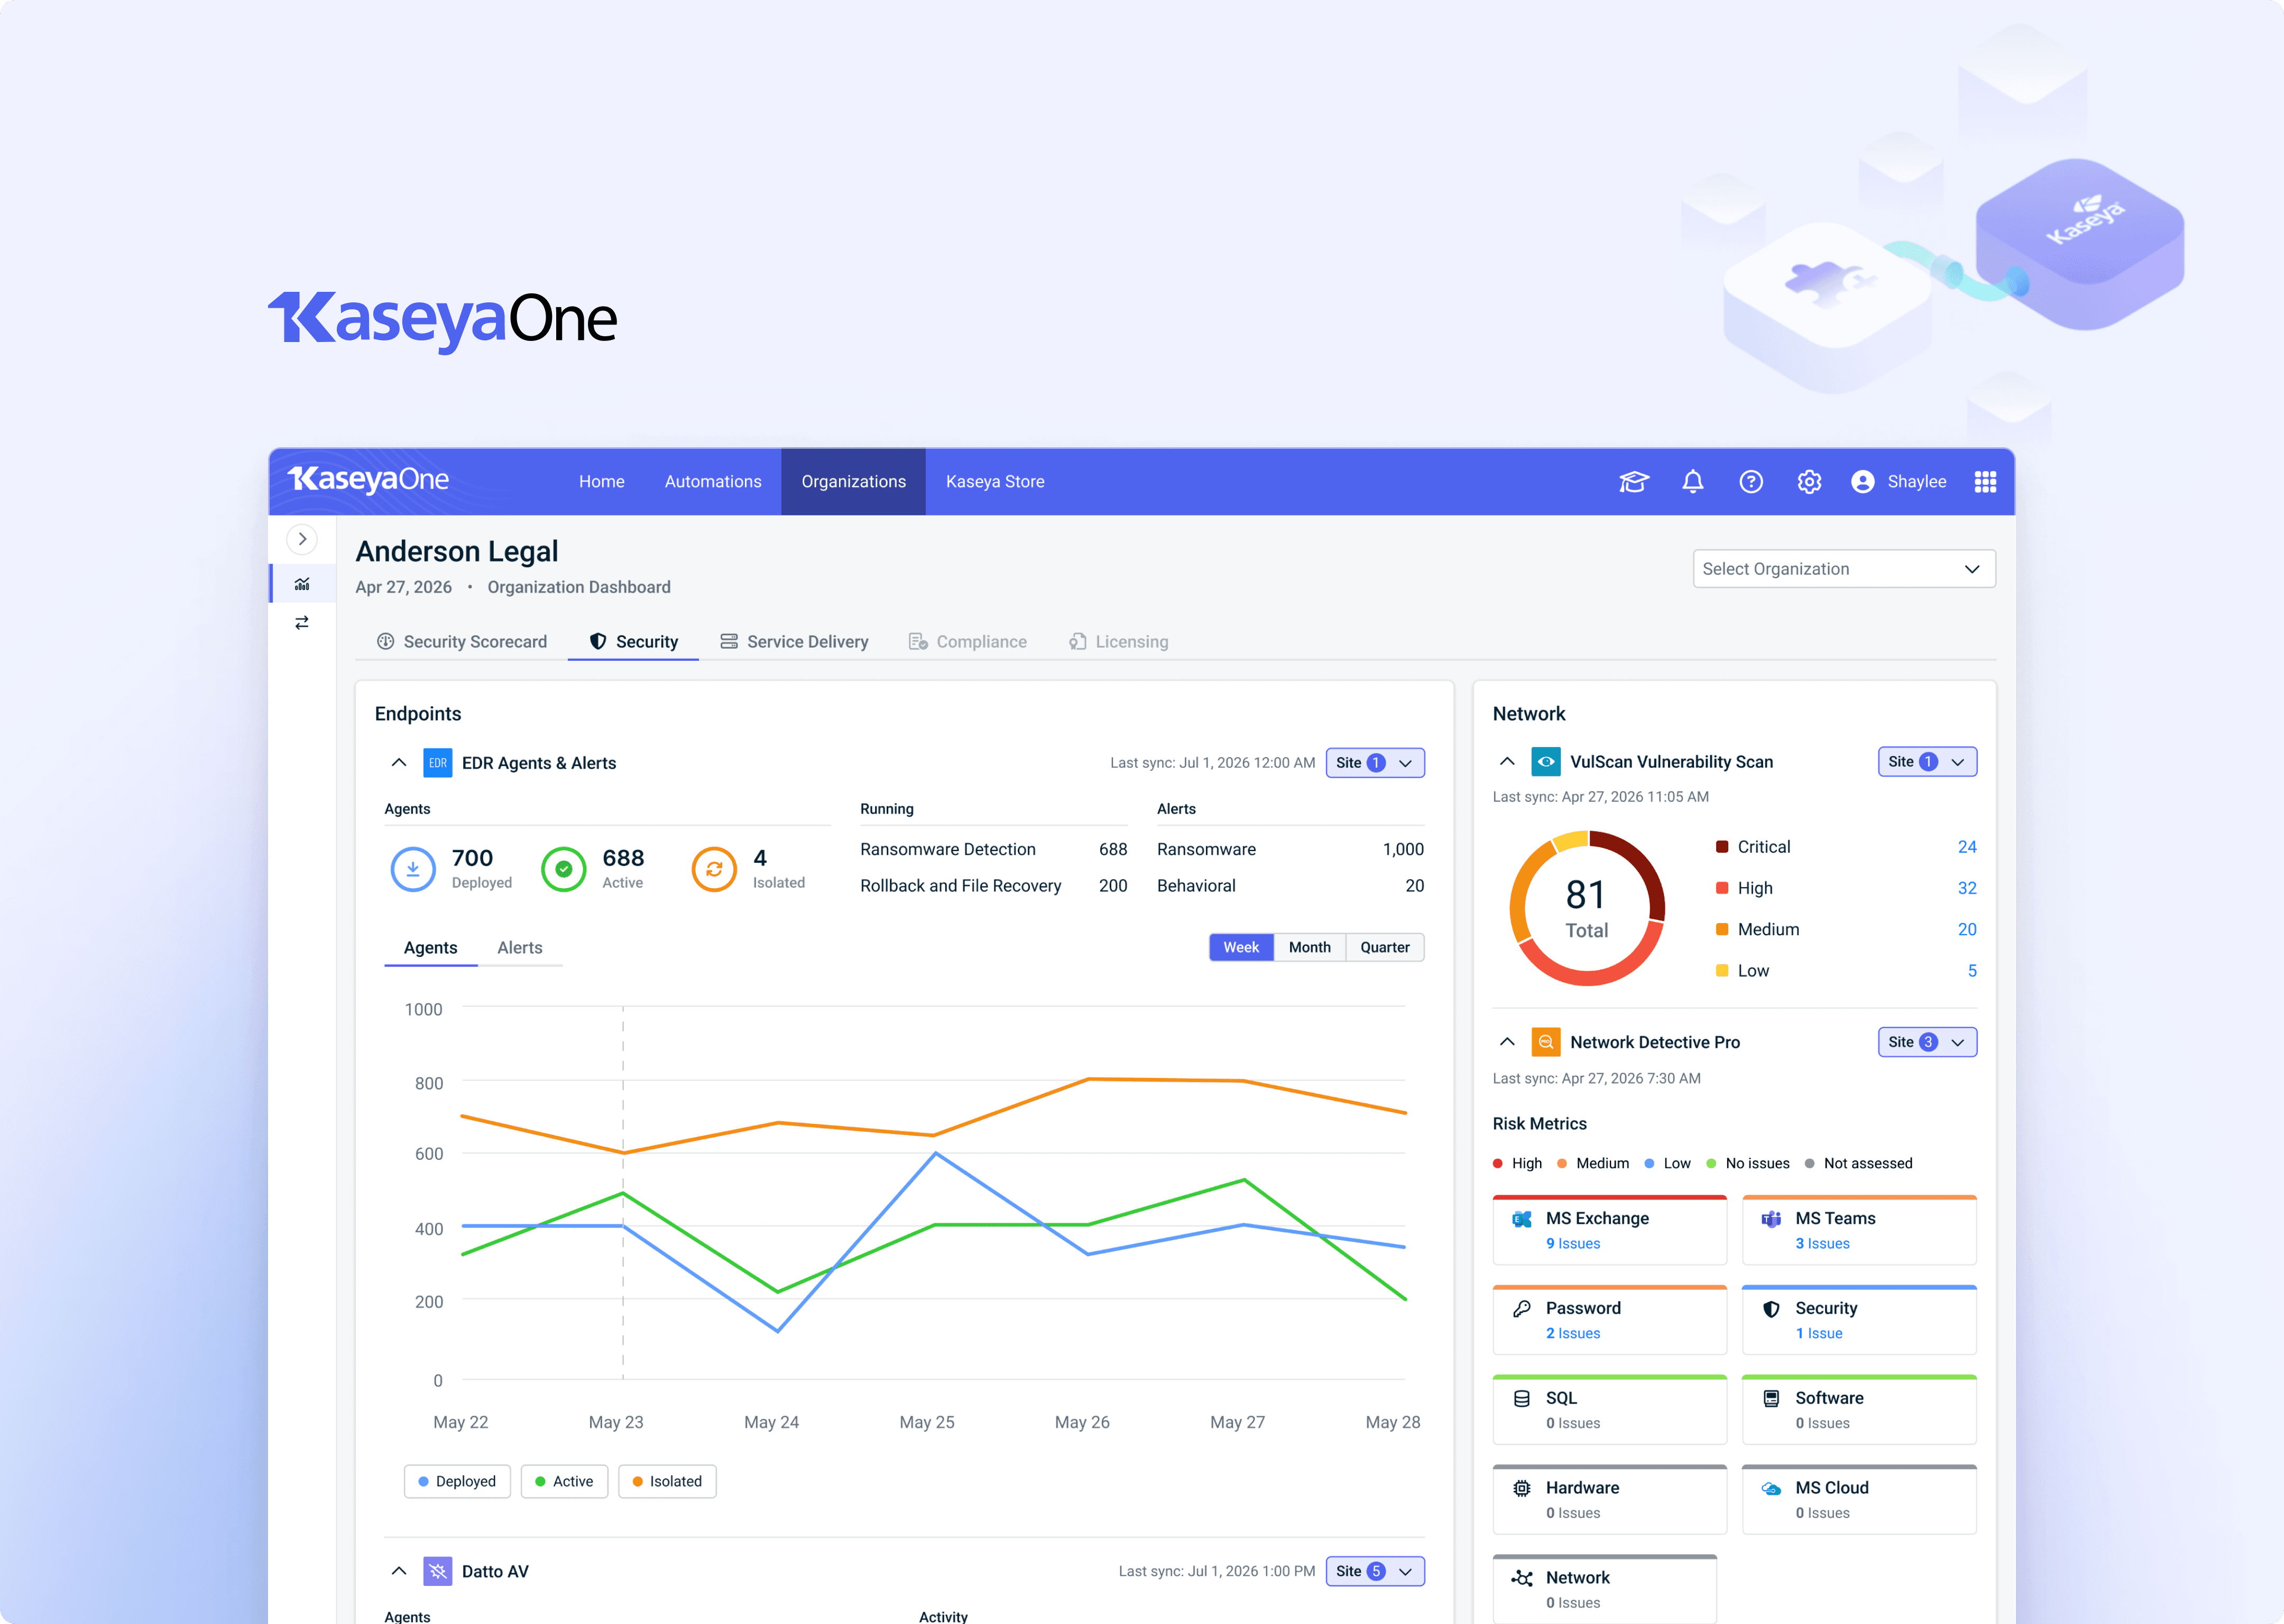Select the Month time range button

1309,947
